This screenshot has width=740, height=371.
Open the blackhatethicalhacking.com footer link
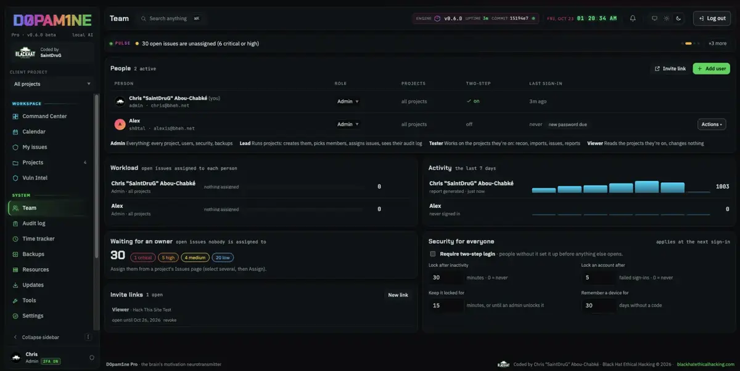point(705,364)
